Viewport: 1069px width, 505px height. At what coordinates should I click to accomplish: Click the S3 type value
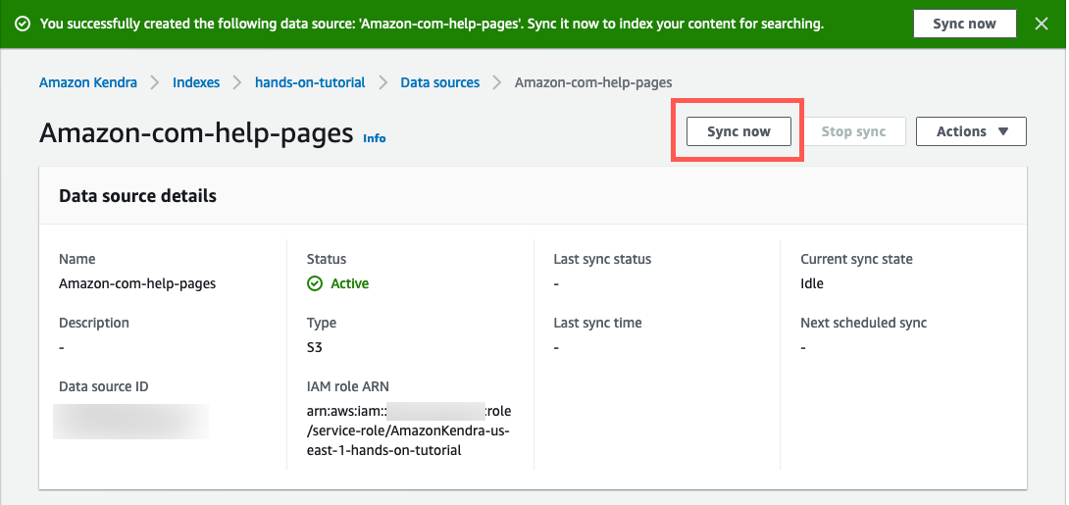pyautogui.click(x=315, y=347)
